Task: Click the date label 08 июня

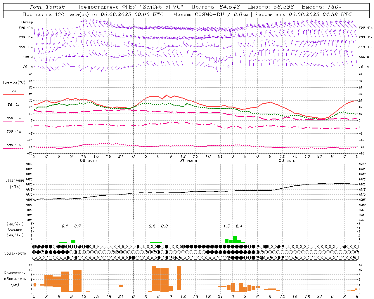Action: point(288,161)
